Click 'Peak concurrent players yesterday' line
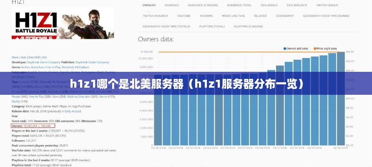The image size is (372, 167). (40, 145)
